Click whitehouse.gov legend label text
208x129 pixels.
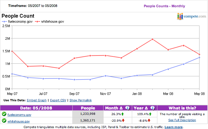(x=53, y=21)
